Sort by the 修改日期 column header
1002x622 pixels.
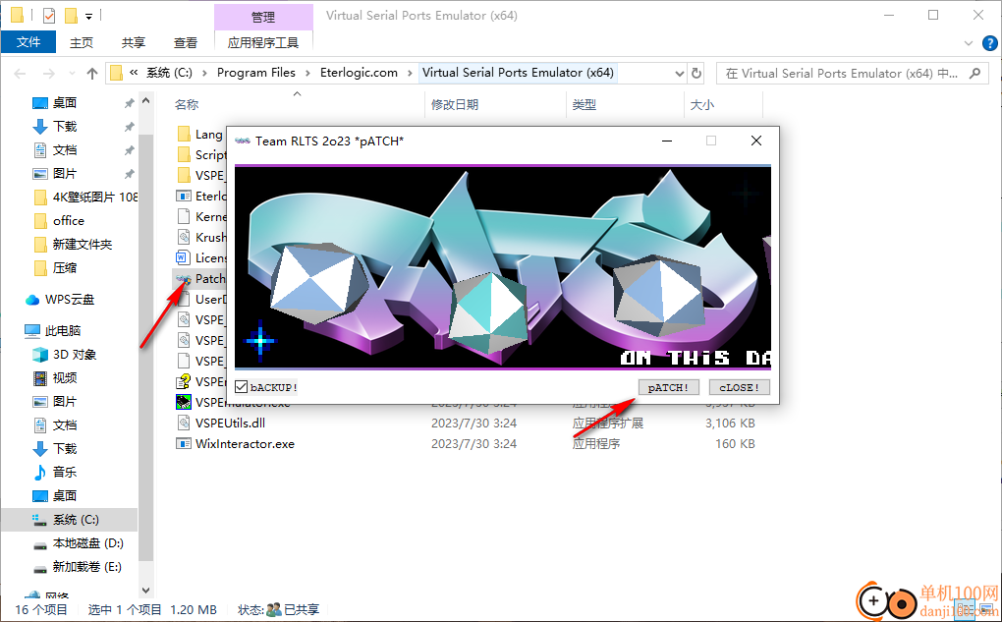click(x=455, y=105)
